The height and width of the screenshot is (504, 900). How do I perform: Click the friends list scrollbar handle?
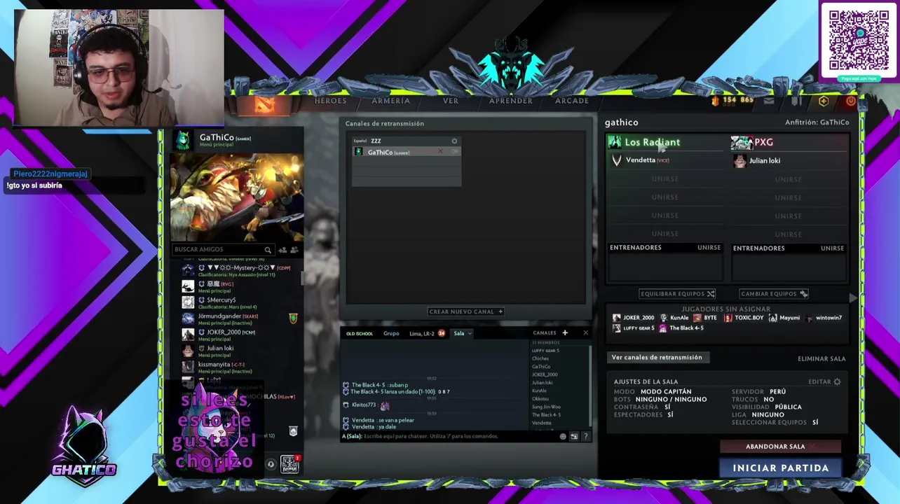(x=302, y=278)
